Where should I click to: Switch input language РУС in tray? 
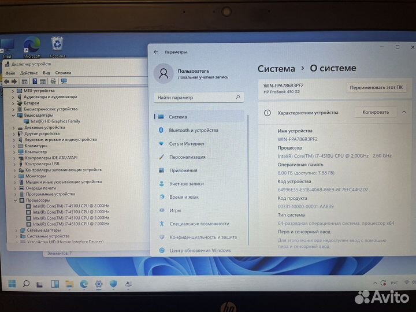point(394,283)
